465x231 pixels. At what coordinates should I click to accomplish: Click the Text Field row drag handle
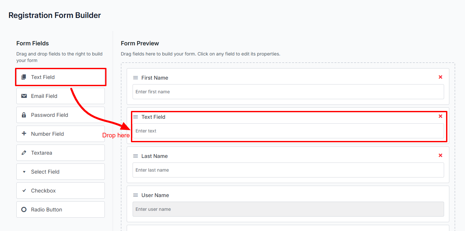pos(136,117)
